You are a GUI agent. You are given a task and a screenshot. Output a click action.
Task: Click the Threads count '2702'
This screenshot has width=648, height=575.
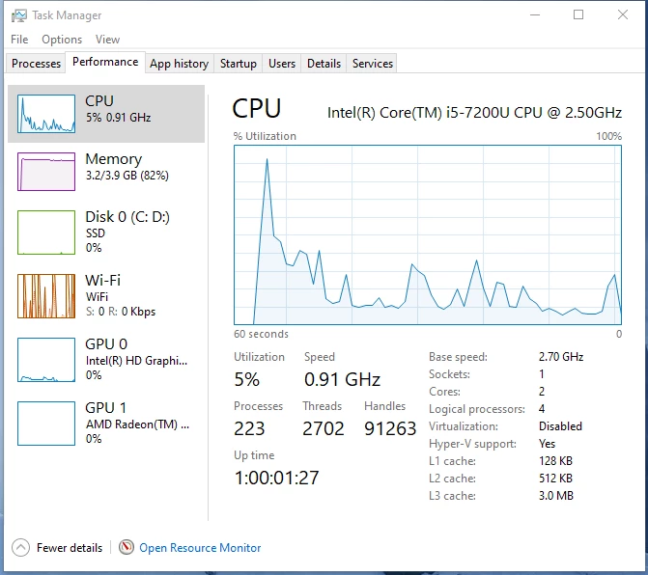tap(324, 428)
